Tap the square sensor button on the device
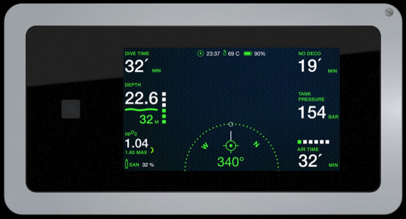This screenshot has height=219, width=406. pyautogui.click(x=71, y=109)
